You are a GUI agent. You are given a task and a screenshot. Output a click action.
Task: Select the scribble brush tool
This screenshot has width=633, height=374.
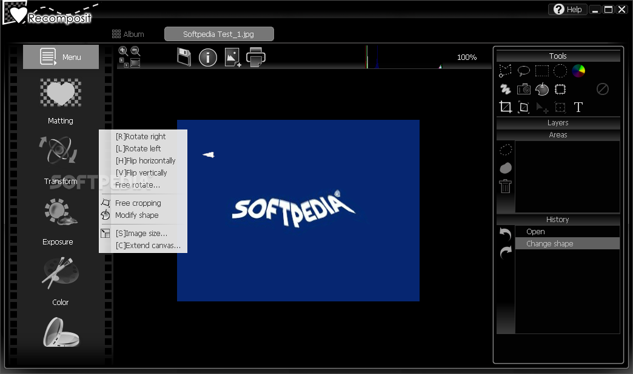click(505, 89)
